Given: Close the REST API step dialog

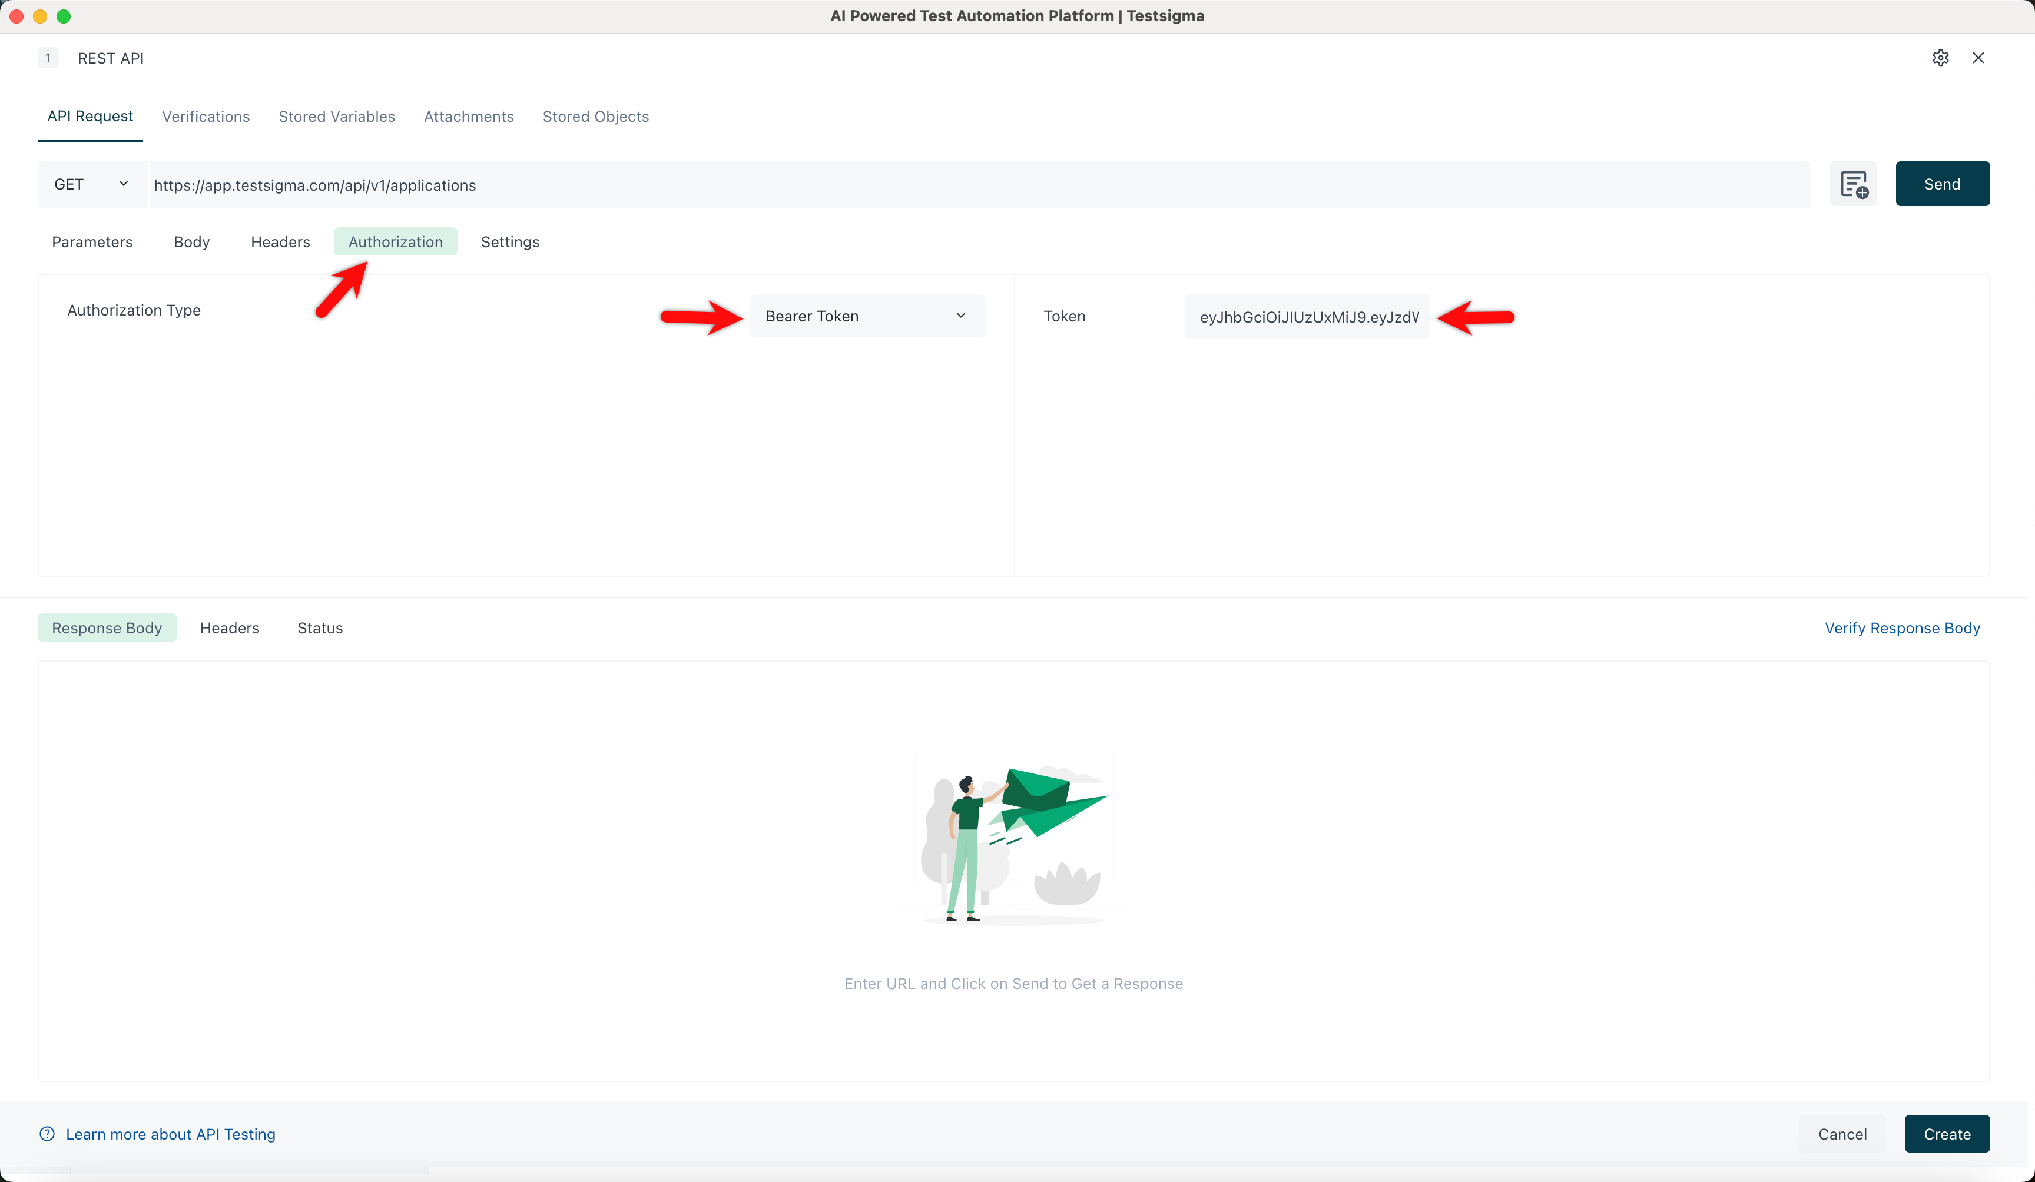Looking at the screenshot, I should click(1978, 57).
